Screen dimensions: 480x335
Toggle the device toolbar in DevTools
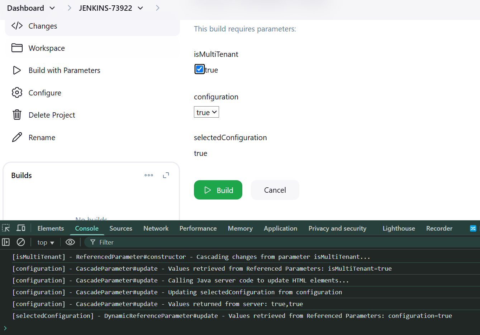(x=21, y=228)
